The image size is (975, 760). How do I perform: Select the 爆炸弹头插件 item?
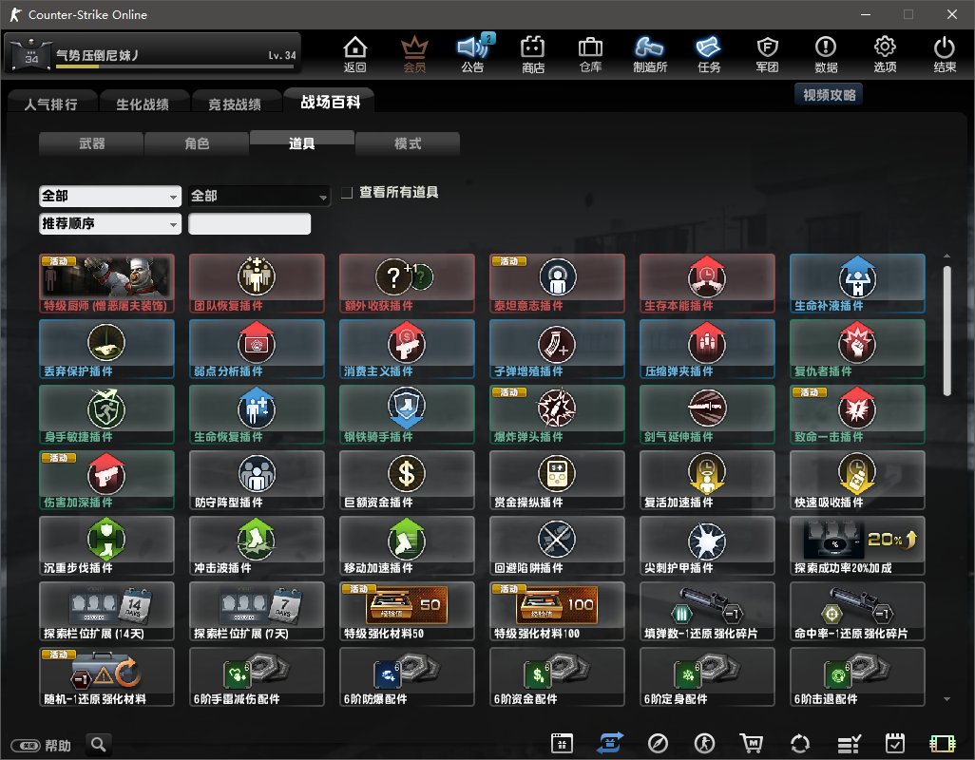coord(557,414)
